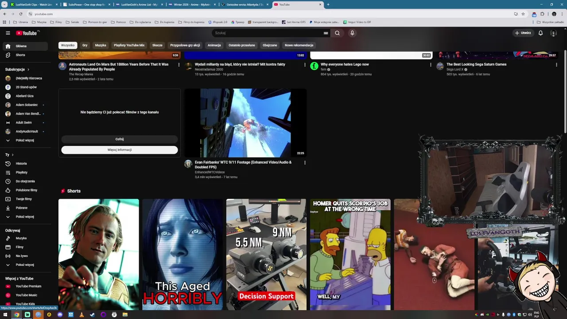The height and width of the screenshot is (319, 567).
Task: Select the Obejrzane filter chip
Action: [x=270, y=45]
